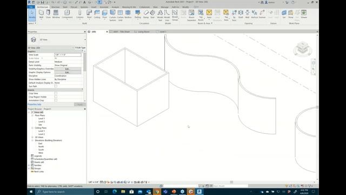This screenshot has height=195, width=346.
Task: Select Site floor plan in browser
Action: pos(40,125)
